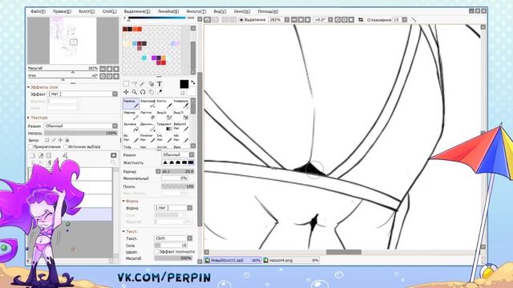513x288 pixels.
Task: Adjust the brush Размер size slider
Action: click(178, 171)
